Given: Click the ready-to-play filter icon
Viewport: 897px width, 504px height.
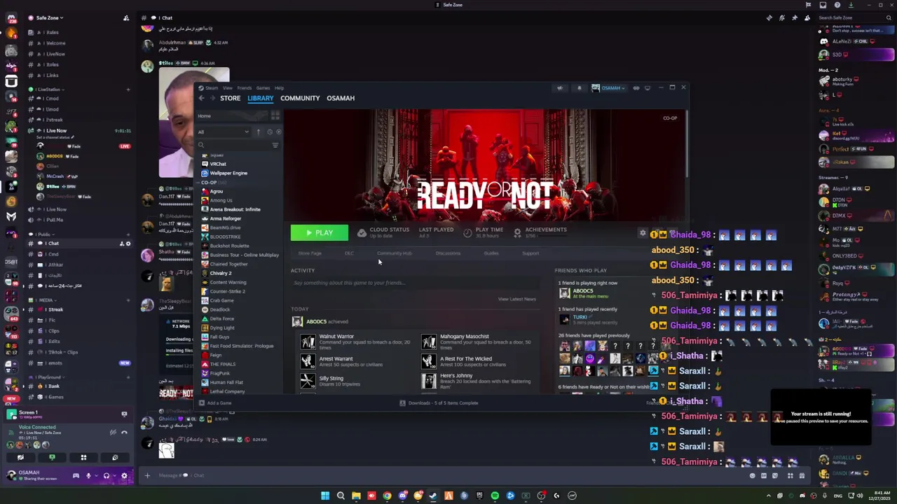Looking at the screenshot, I should pos(278,132).
